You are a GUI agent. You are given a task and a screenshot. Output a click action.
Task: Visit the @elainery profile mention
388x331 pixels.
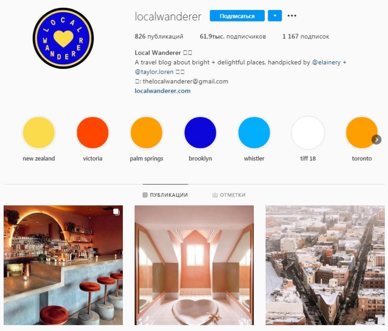tap(326, 63)
